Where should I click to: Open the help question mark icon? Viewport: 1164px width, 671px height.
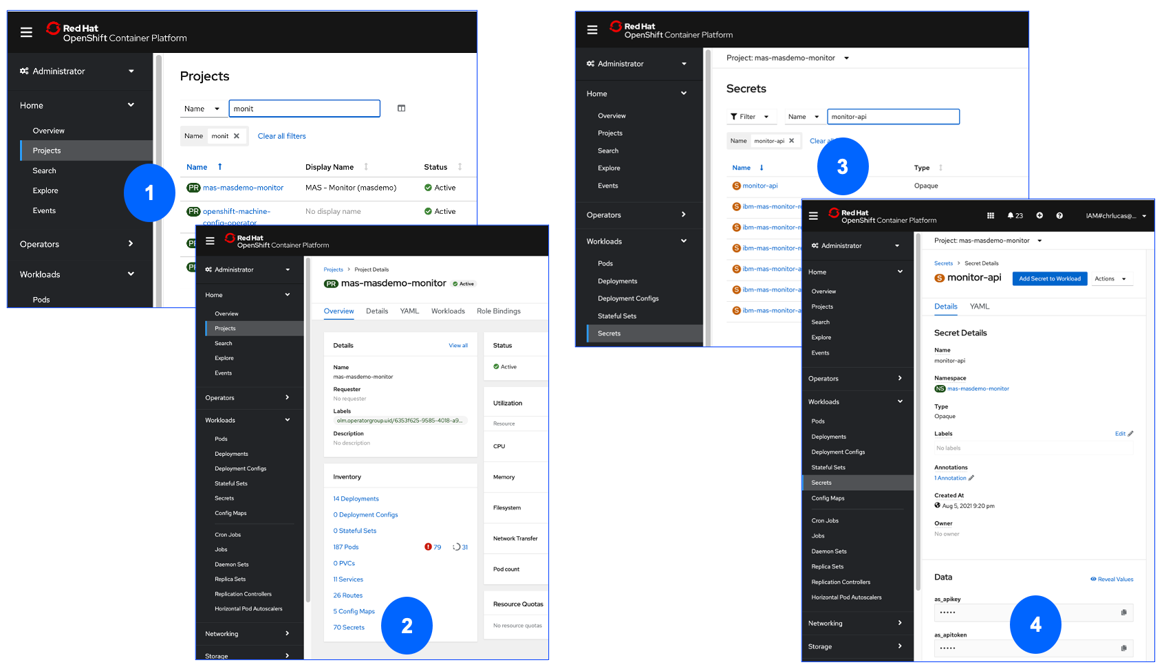point(1059,215)
